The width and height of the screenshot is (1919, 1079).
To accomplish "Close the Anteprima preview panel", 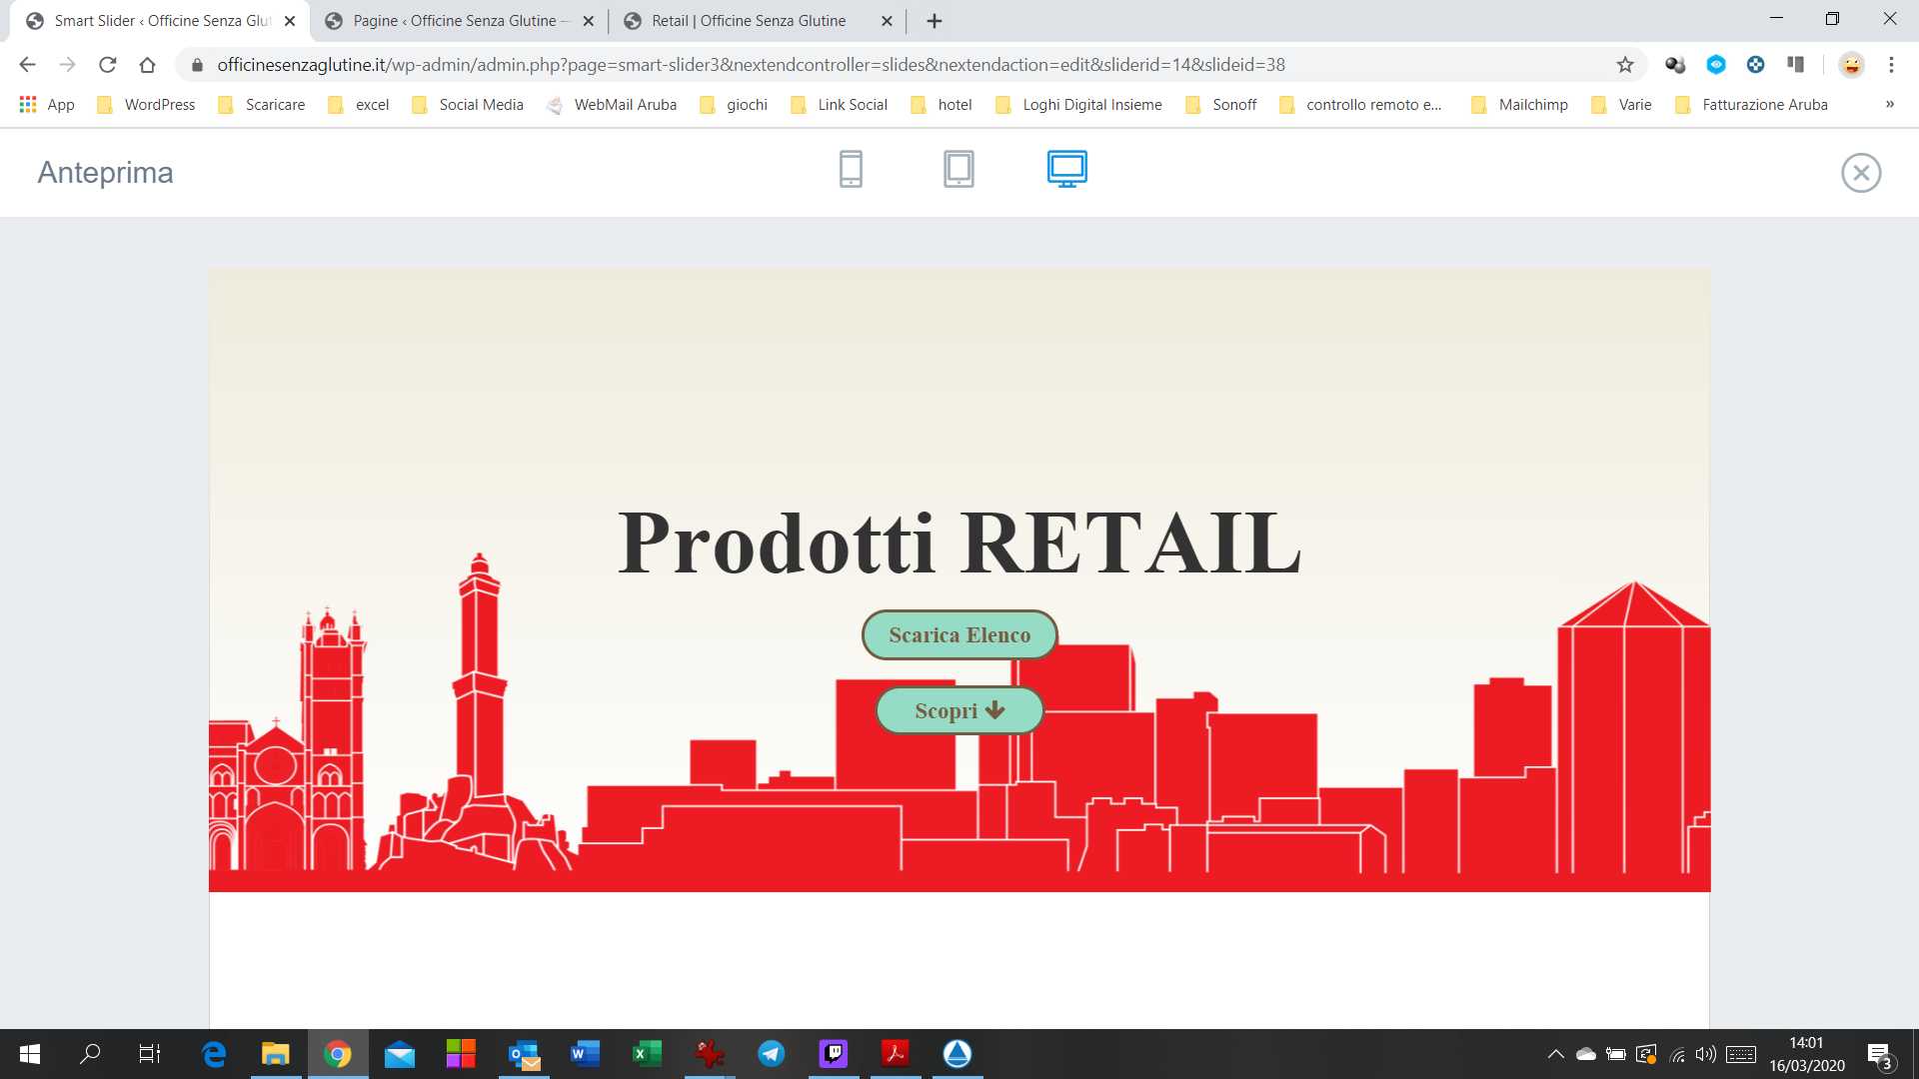I will click(1861, 173).
